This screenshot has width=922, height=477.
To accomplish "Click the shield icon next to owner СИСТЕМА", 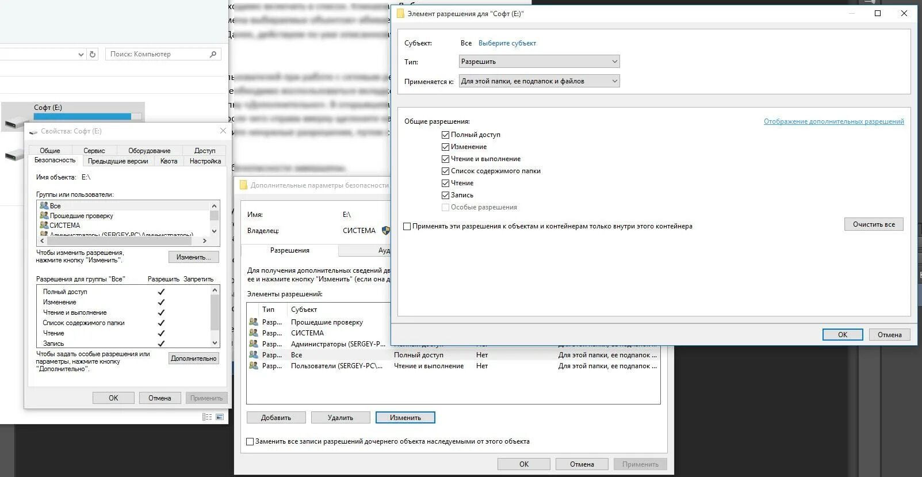I will point(385,230).
